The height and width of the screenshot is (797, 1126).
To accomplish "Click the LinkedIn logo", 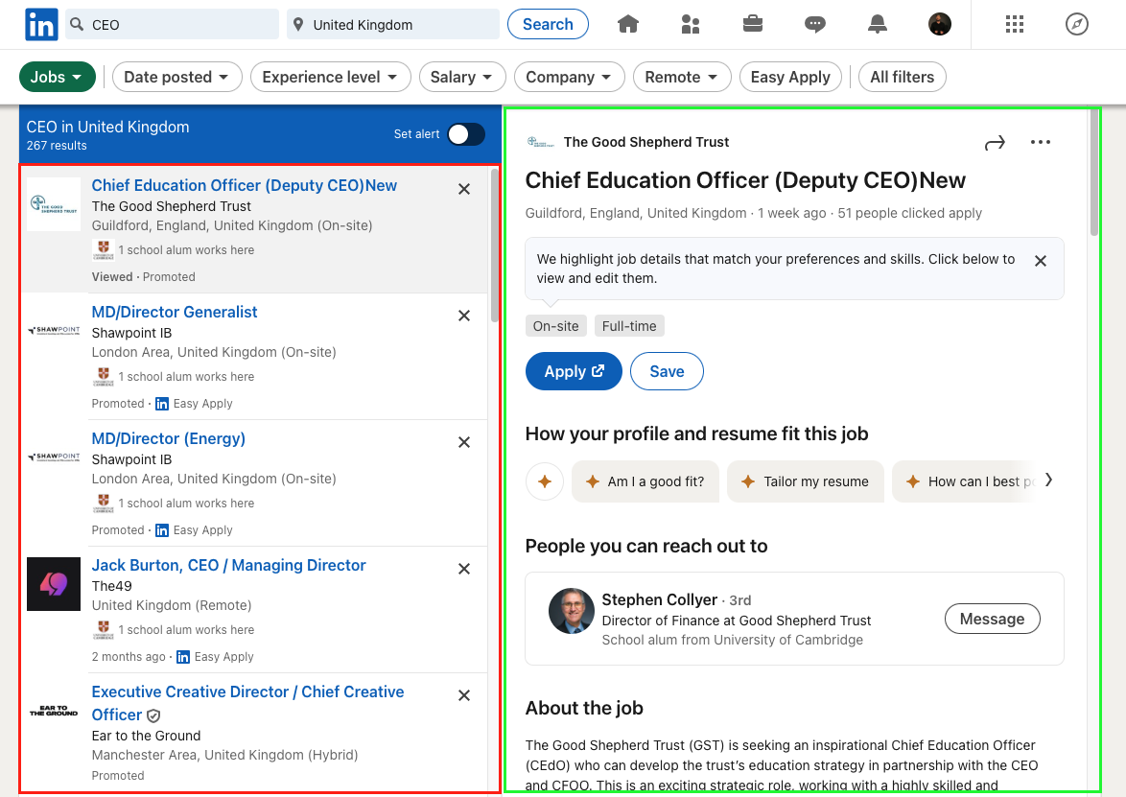I will (40, 24).
